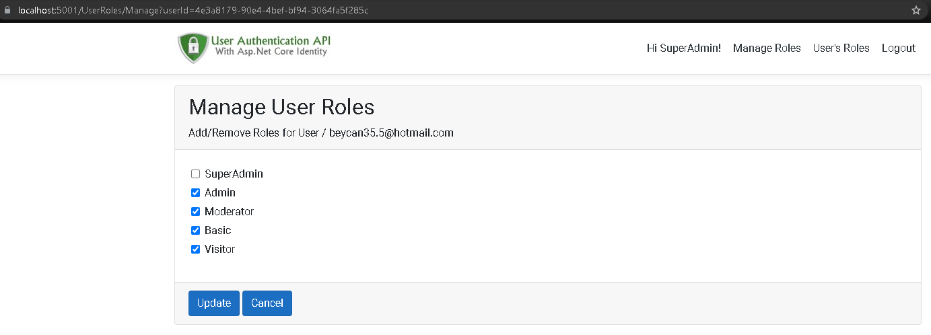931x335 pixels.
Task: Click the beycan35.5@hotmail.com subtitle text
Action: coord(391,133)
